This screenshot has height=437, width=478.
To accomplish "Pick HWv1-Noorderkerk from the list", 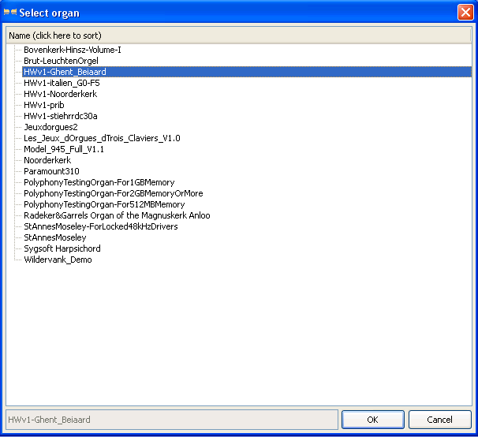I will (x=61, y=94).
